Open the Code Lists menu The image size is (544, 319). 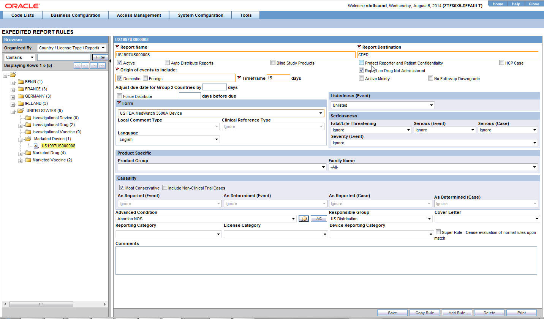(x=22, y=15)
